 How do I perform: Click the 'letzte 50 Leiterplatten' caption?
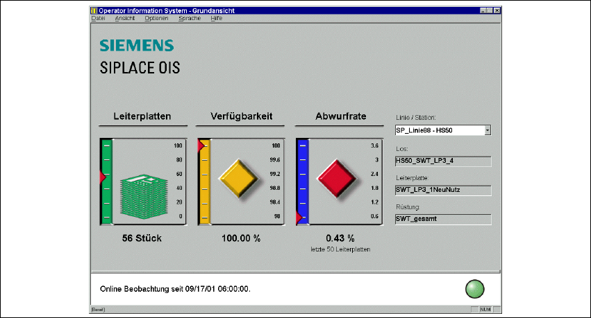340,249
